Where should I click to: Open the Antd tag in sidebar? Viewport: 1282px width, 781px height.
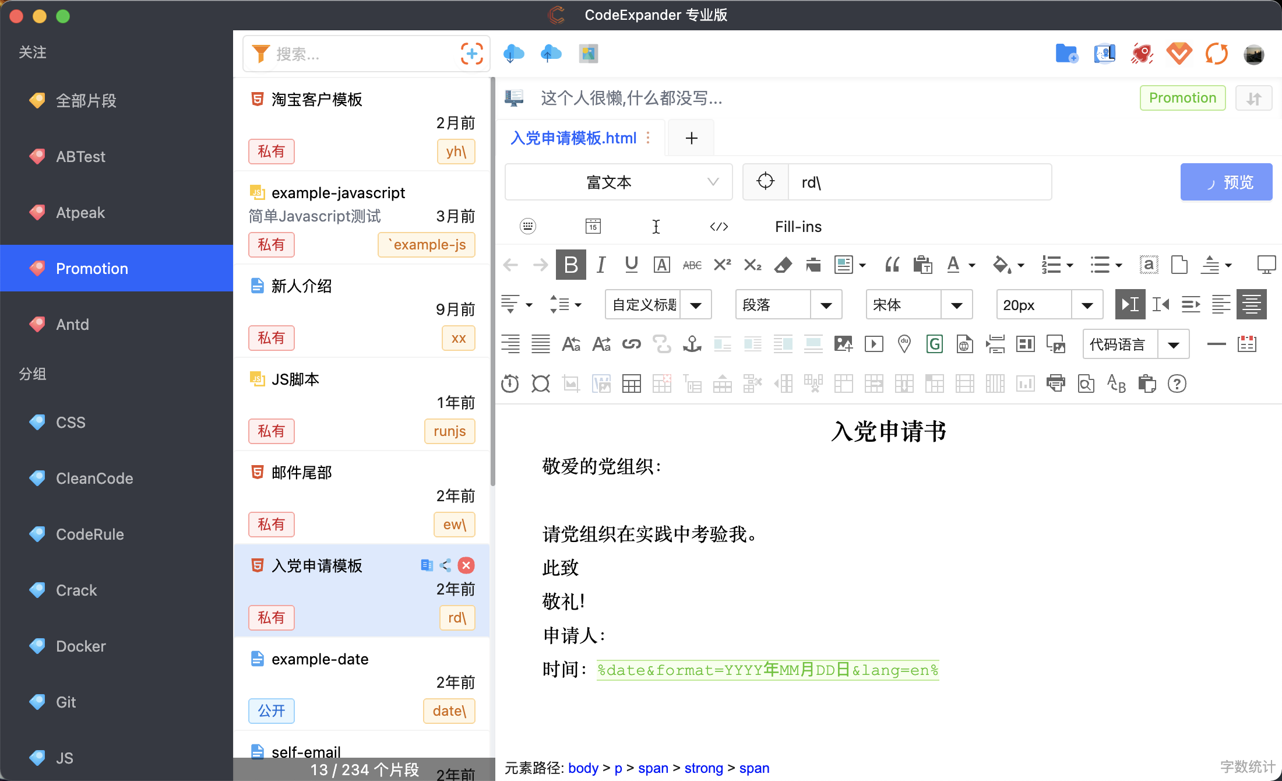[x=72, y=325]
